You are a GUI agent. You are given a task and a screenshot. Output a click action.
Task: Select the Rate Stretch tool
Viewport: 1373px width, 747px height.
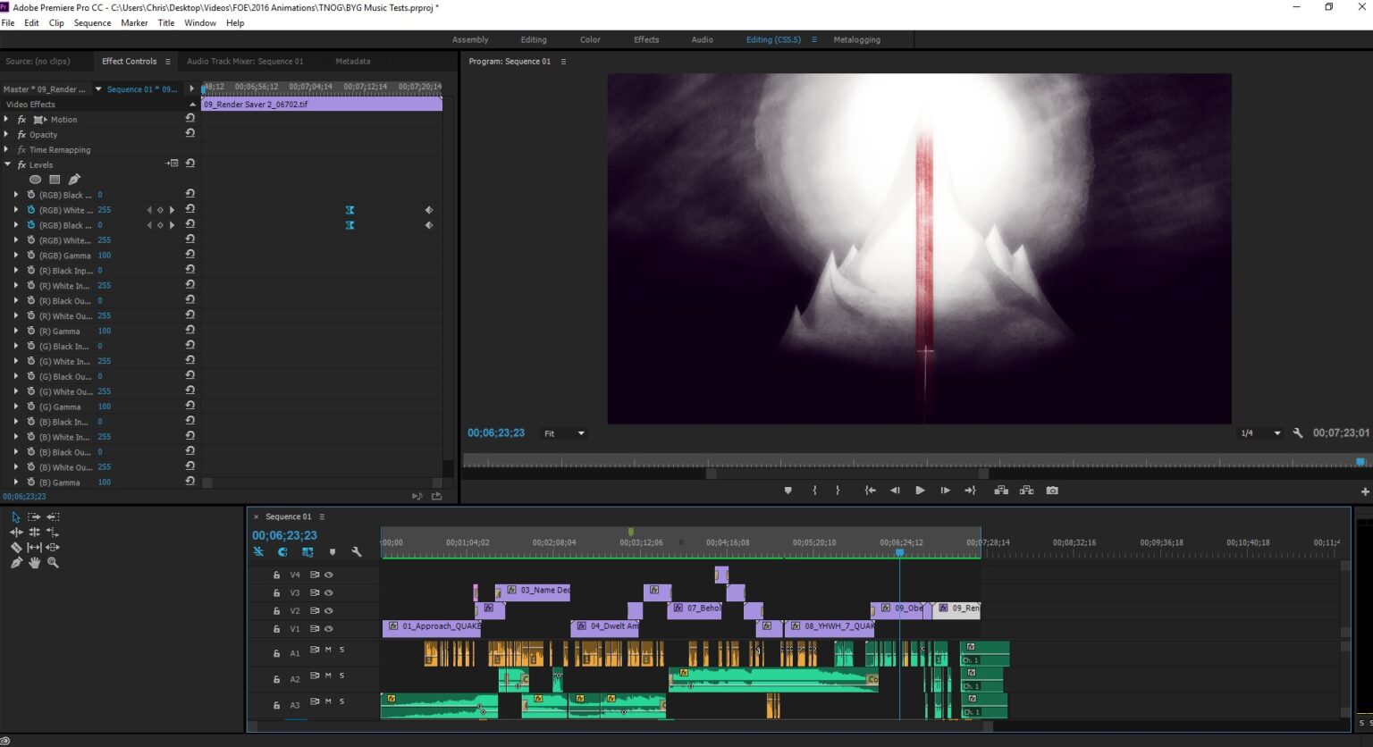[53, 532]
